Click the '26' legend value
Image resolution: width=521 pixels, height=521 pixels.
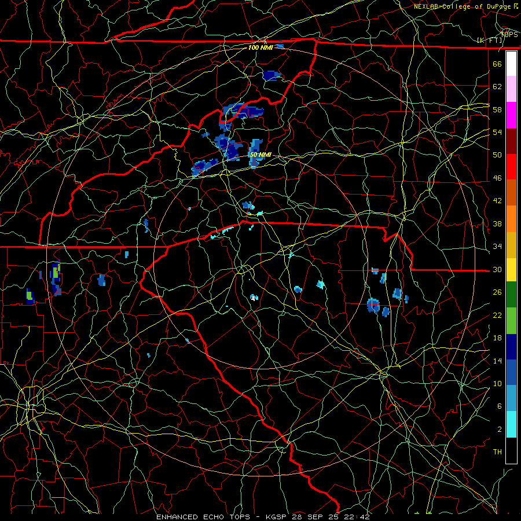[x=497, y=292]
